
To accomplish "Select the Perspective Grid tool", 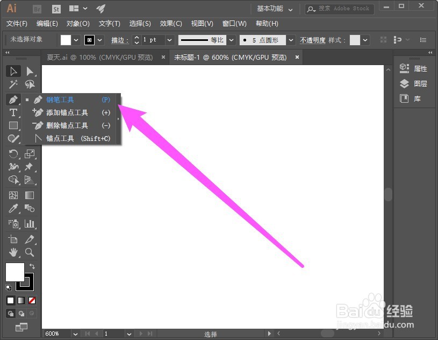I will point(30,180).
